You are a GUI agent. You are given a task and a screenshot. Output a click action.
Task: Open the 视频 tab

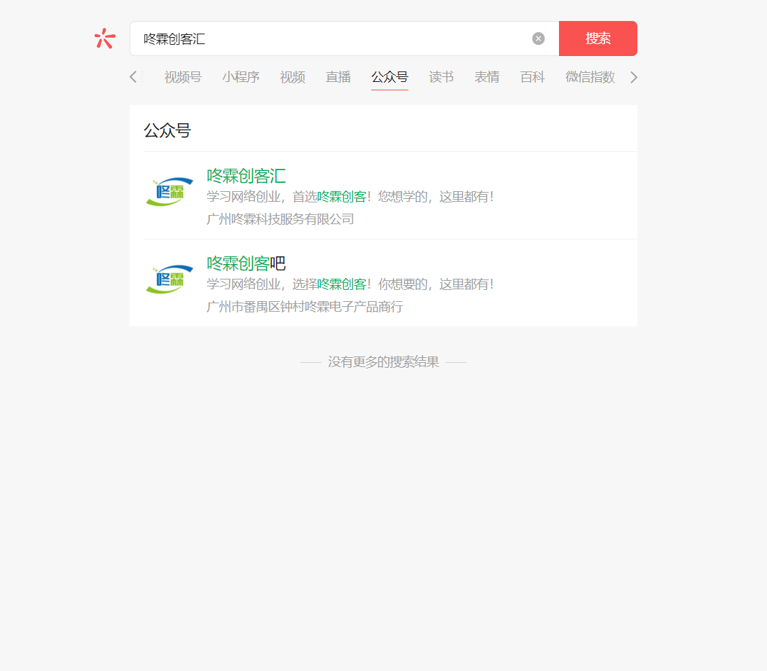293,77
